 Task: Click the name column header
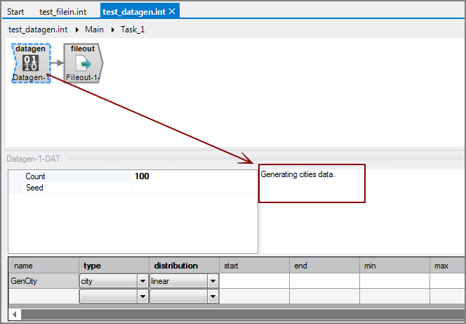44,266
